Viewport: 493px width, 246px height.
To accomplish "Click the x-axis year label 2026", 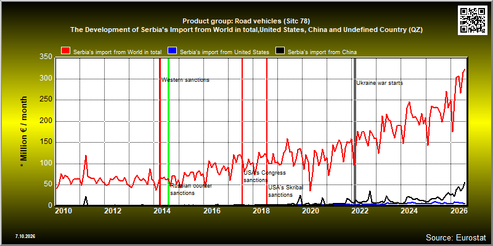I will (458, 210).
